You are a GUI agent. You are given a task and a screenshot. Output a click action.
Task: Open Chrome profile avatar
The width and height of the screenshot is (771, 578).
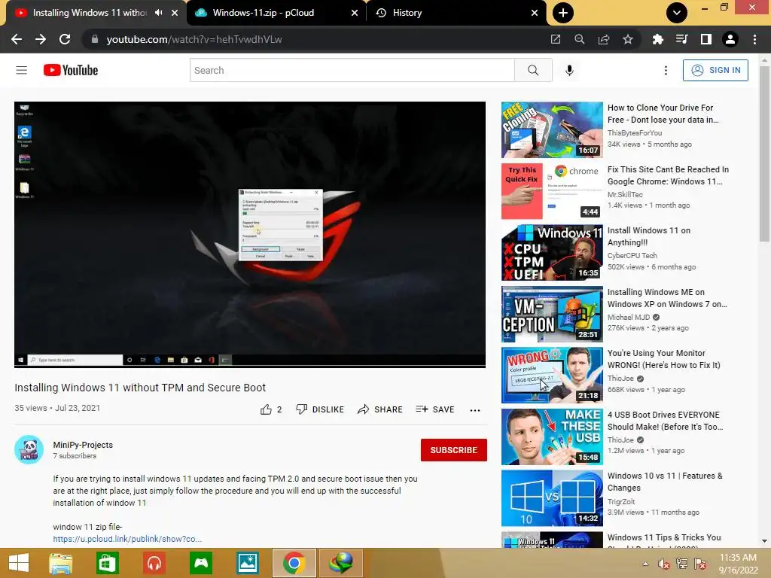pos(730,39)
